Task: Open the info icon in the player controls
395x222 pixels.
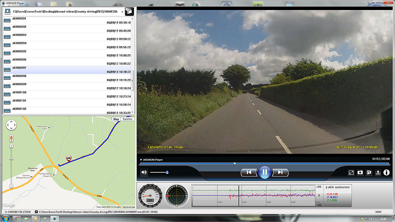Action: coord(387,172)
